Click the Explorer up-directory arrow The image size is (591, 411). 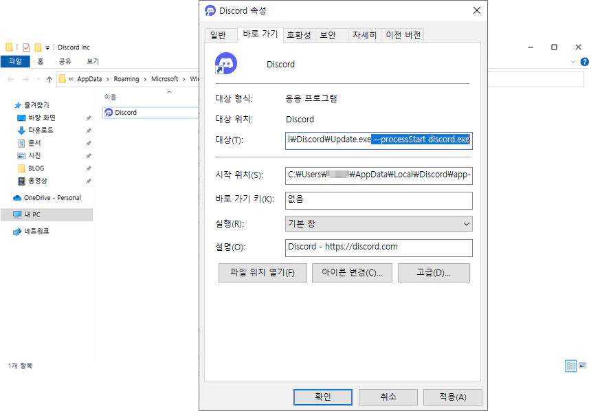click(49, 79)
